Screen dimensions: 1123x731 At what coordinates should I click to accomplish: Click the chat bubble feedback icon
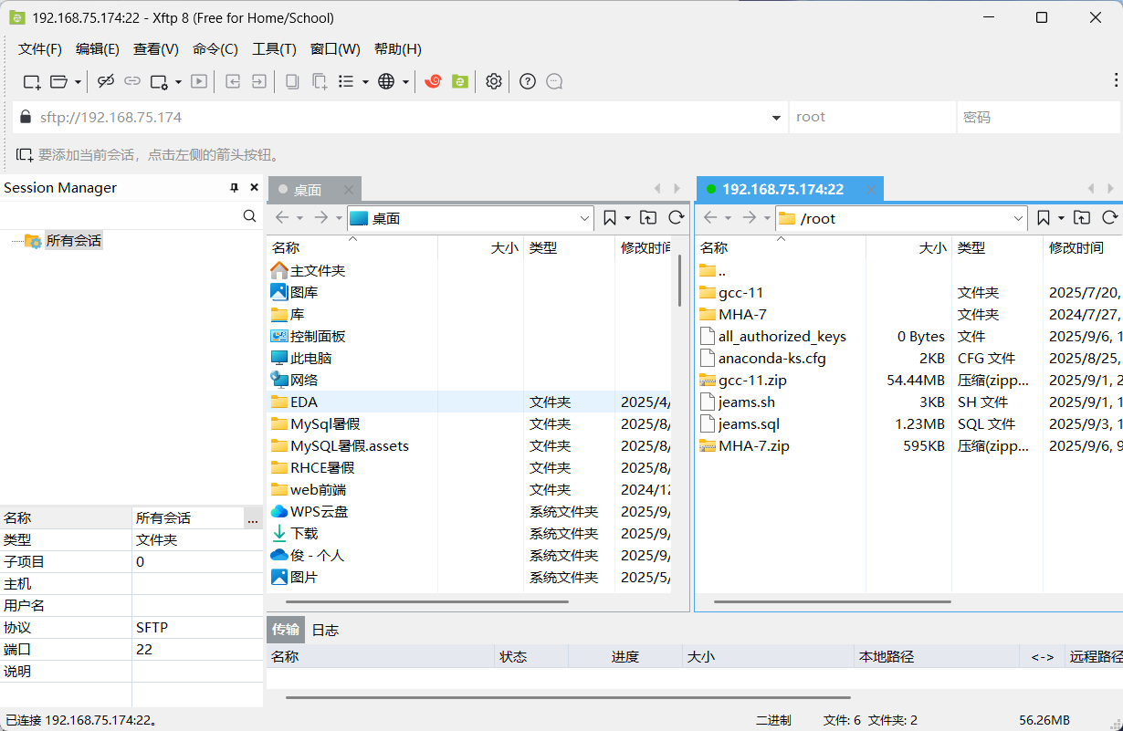coord(554,81)
